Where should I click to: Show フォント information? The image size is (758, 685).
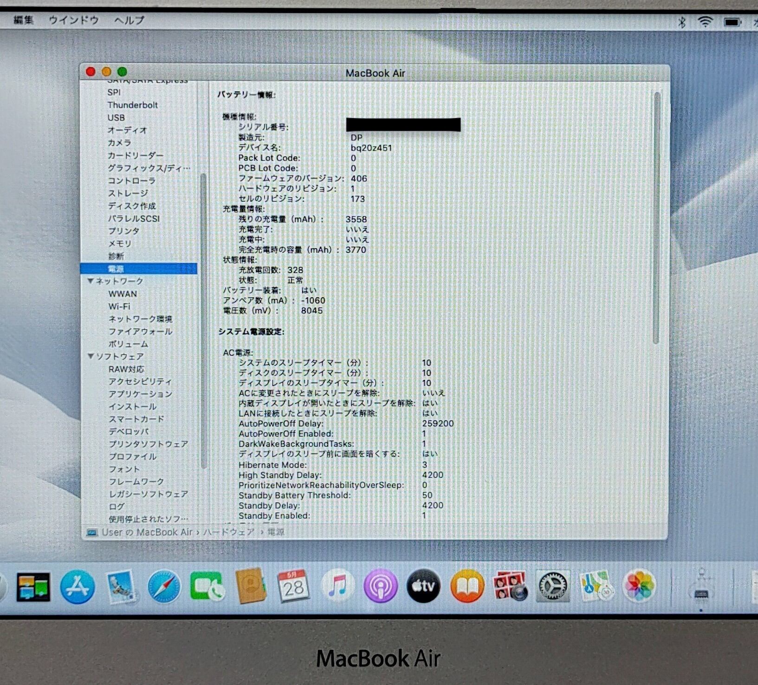tap(124, 469)
